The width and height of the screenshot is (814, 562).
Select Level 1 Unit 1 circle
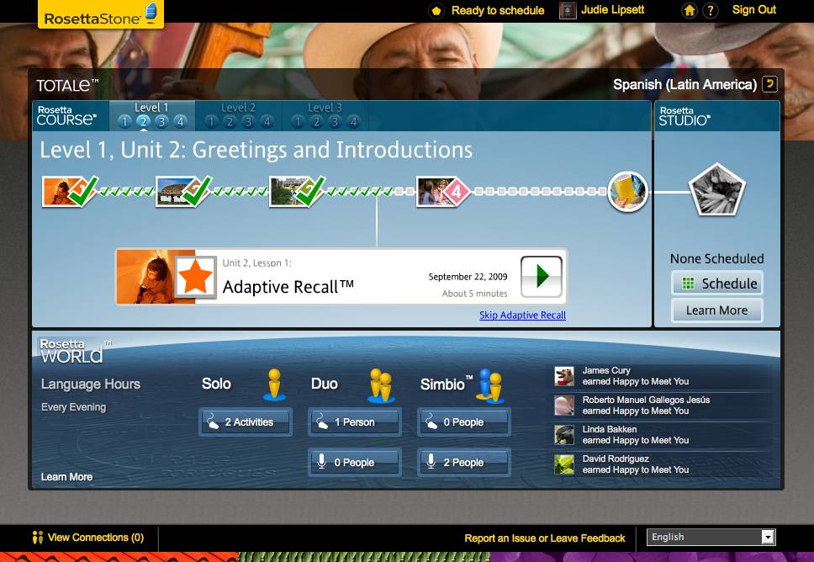point(124,122)
